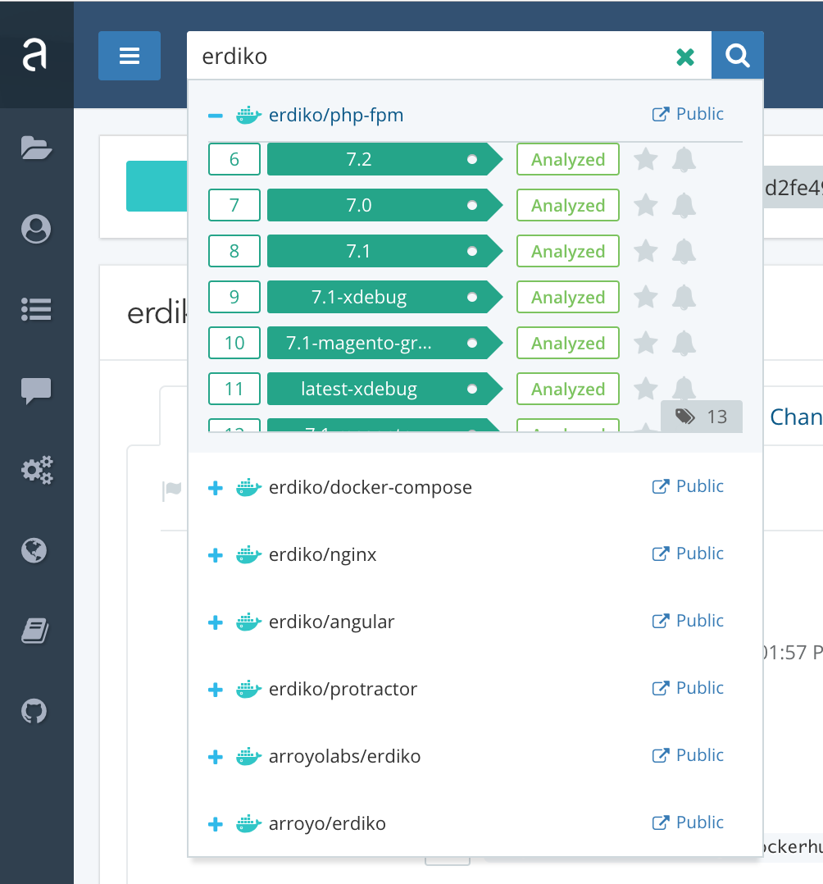
Task: Toggle bell notifications for 7.1-magento-gr... tag
Action: (684, 344)
